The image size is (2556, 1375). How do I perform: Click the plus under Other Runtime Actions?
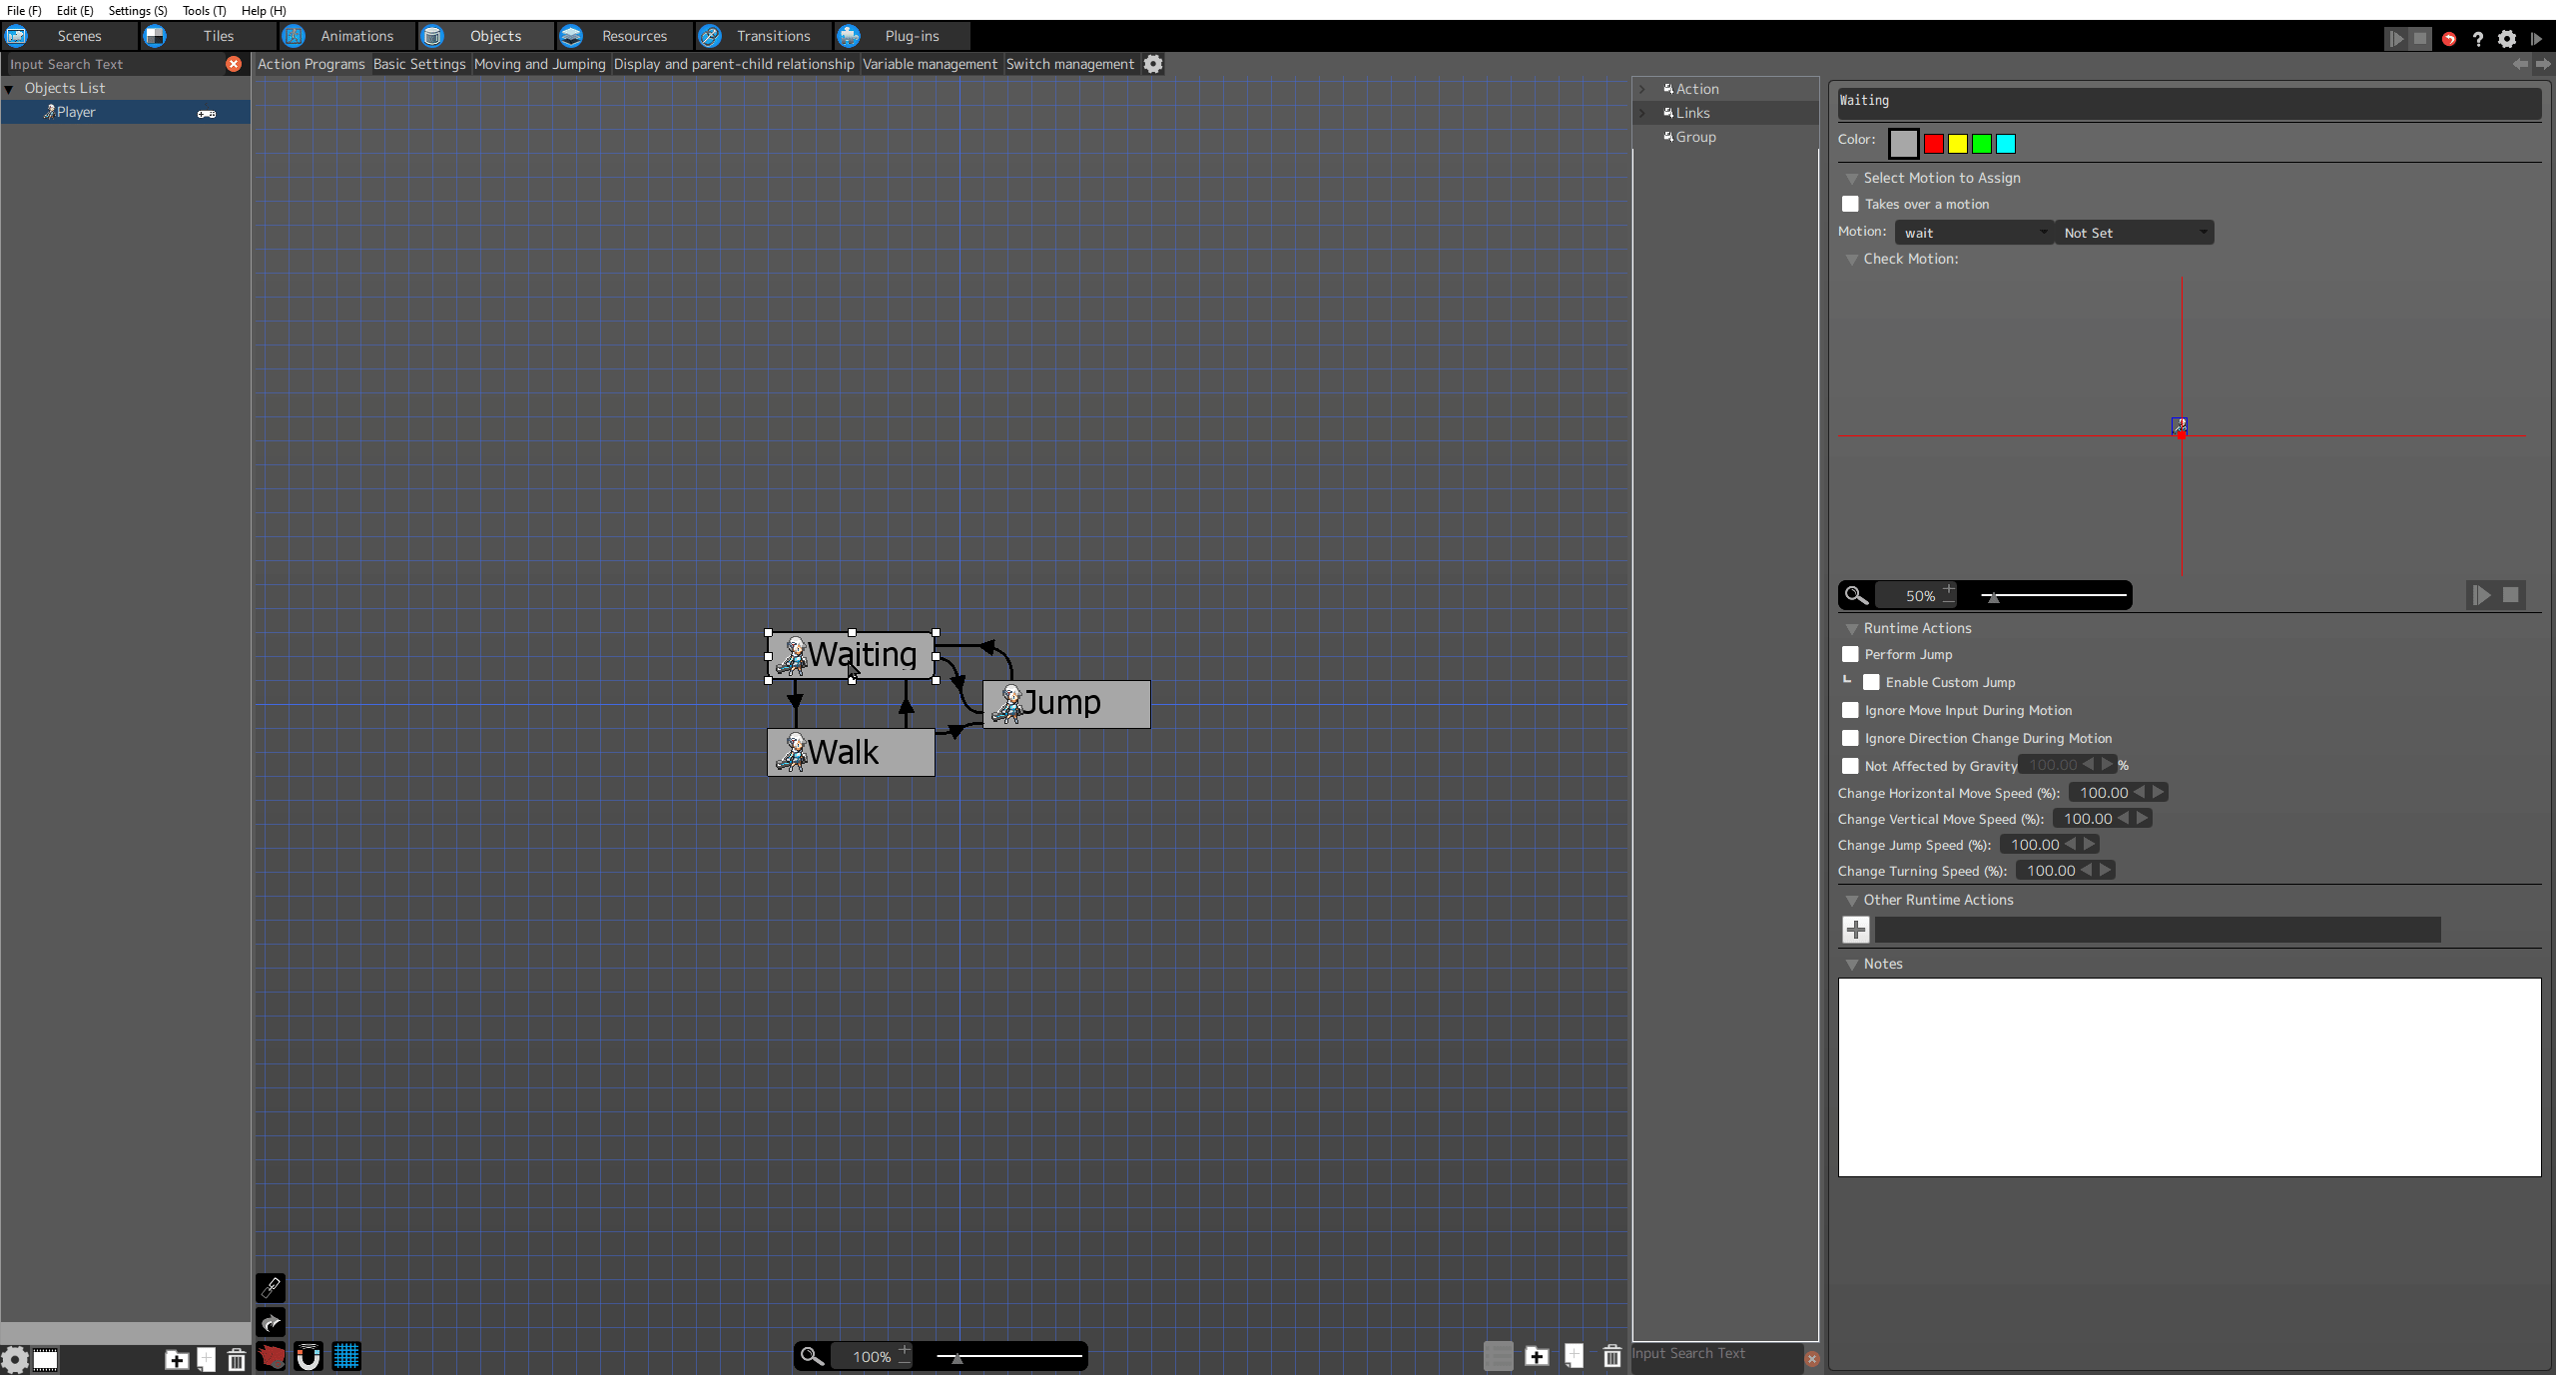point(1856,930)
